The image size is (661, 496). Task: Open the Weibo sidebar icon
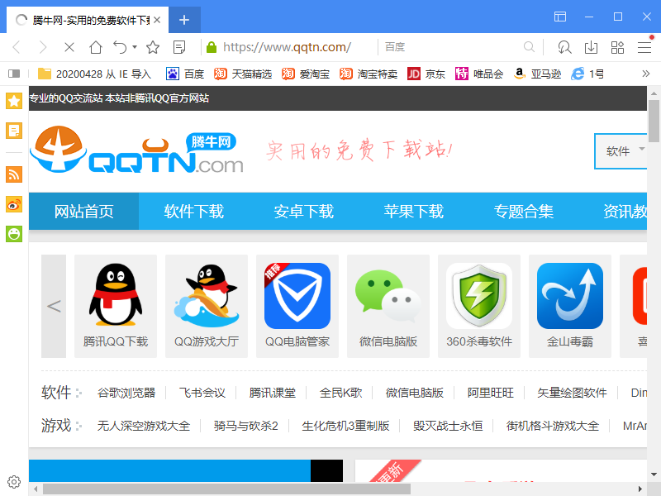(x=14, y=204)
